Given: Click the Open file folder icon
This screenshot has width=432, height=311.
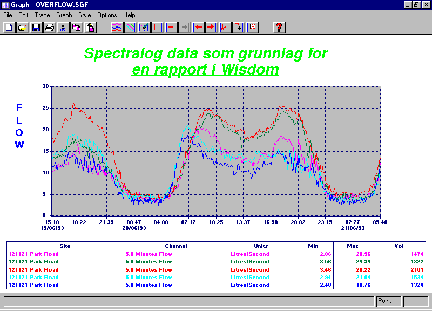Looking at the screenshot, I should click(23, 28).
